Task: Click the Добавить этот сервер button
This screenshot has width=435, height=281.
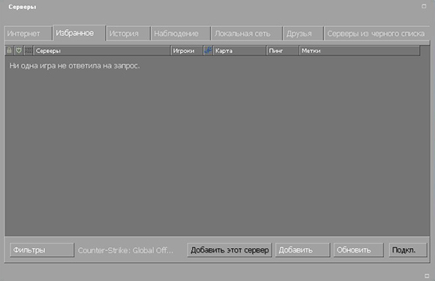Action: pos(229,250)
